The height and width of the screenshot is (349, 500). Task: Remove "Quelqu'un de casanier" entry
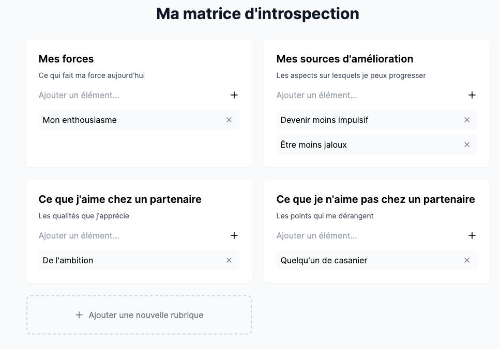pos(467,260)
